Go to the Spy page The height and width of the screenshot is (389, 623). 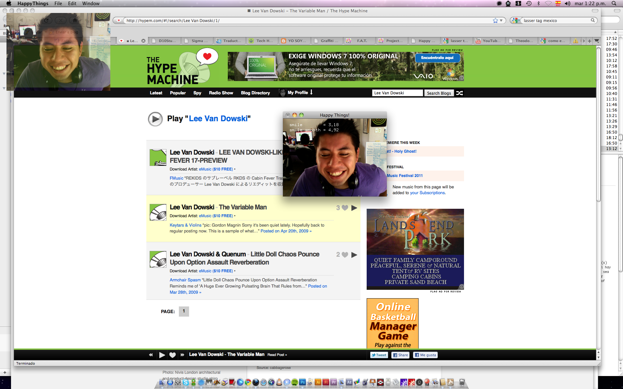197,93
